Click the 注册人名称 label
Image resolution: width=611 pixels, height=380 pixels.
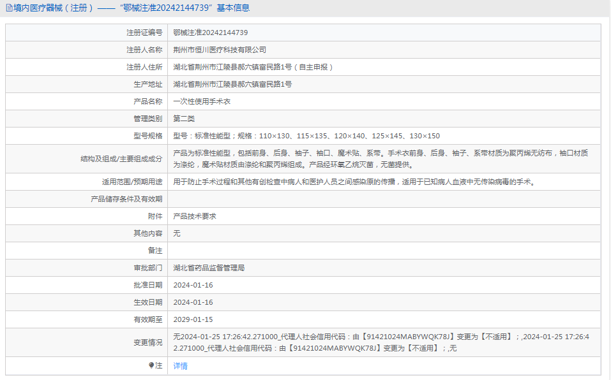[x=144, y=50]
